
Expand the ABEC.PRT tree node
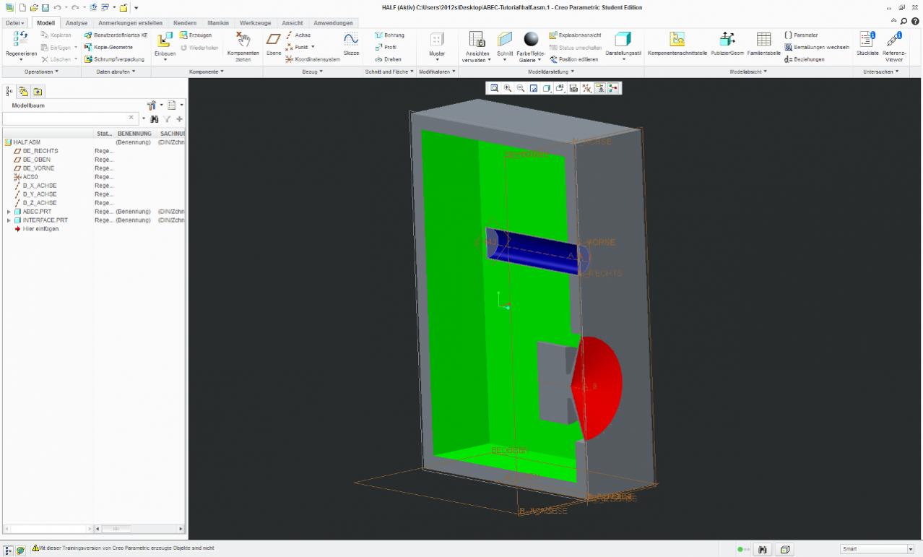coord(9,212)
